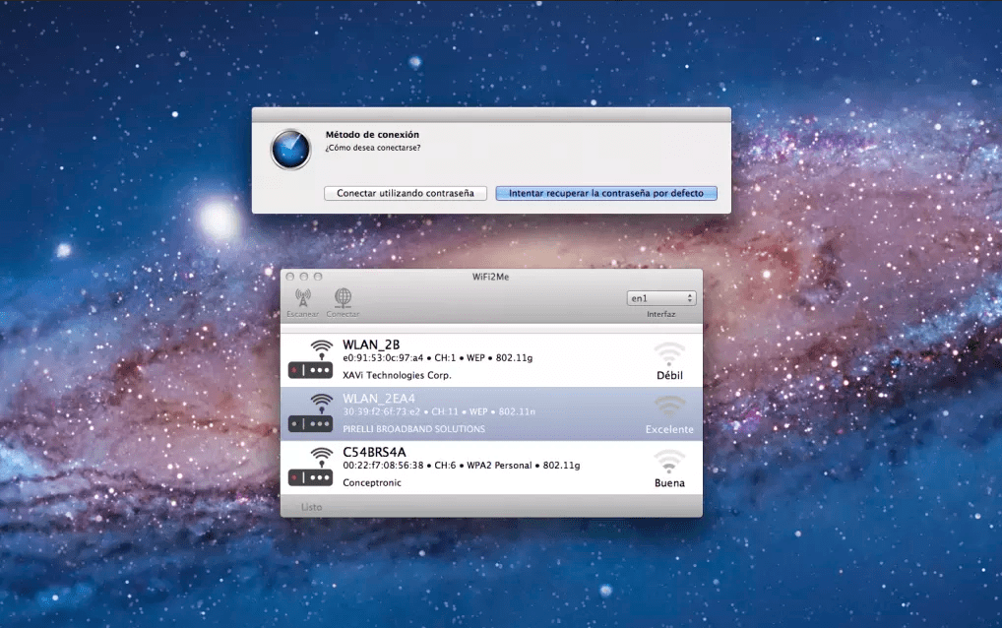Viewport: 1002px width, 628px height.
Task: Click the router icon beside WLAN_2B
Action: click(311, 359)
